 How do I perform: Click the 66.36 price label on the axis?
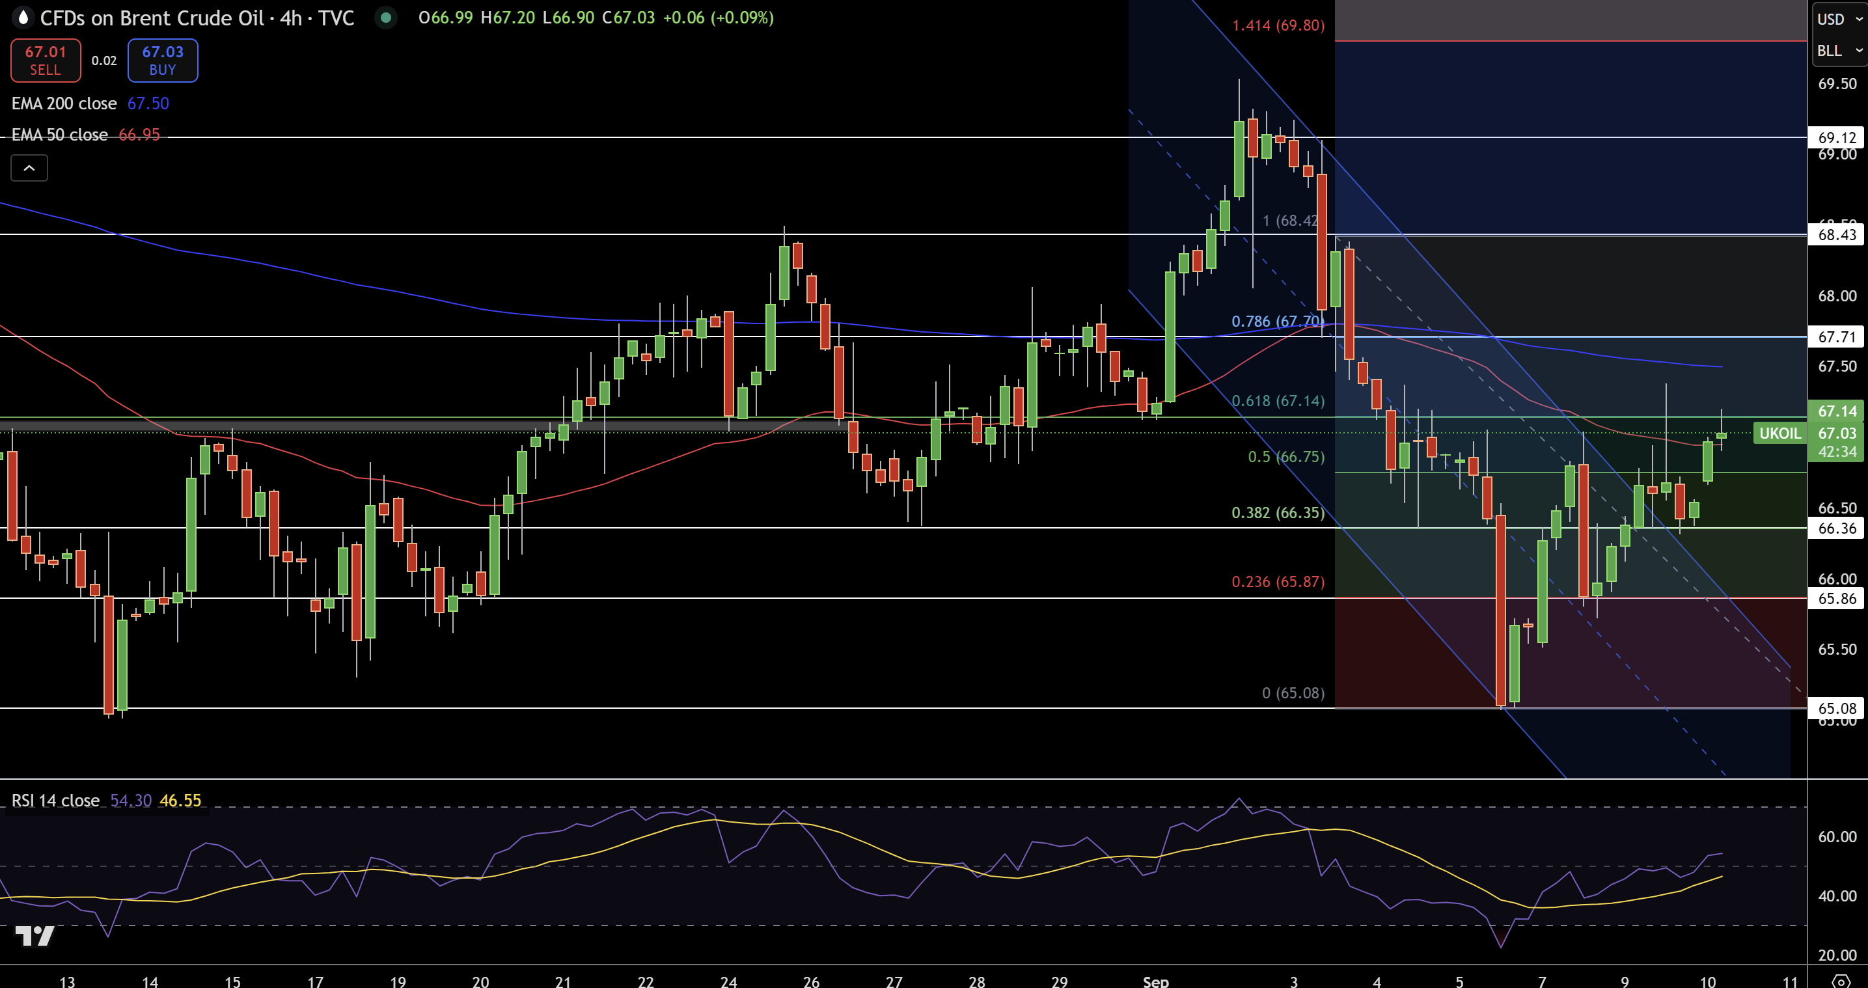(x=1837, y=528)
